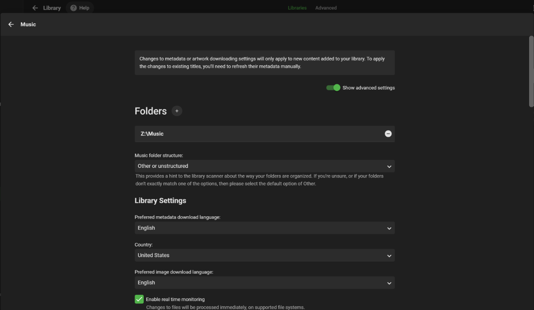Click the back arrow beside Library
The height and width of the screenshot is (310, 534).
35,8
